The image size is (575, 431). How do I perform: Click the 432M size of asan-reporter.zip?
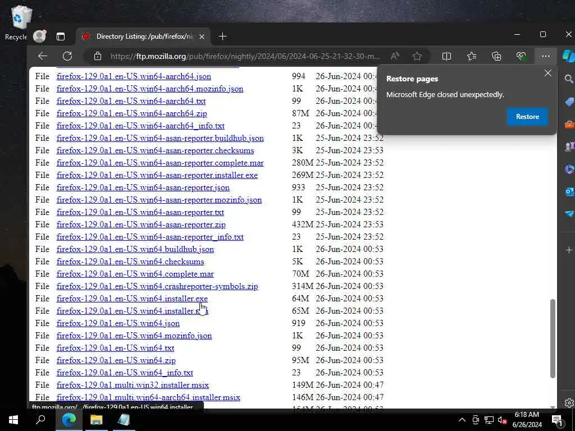pos(303,224)
